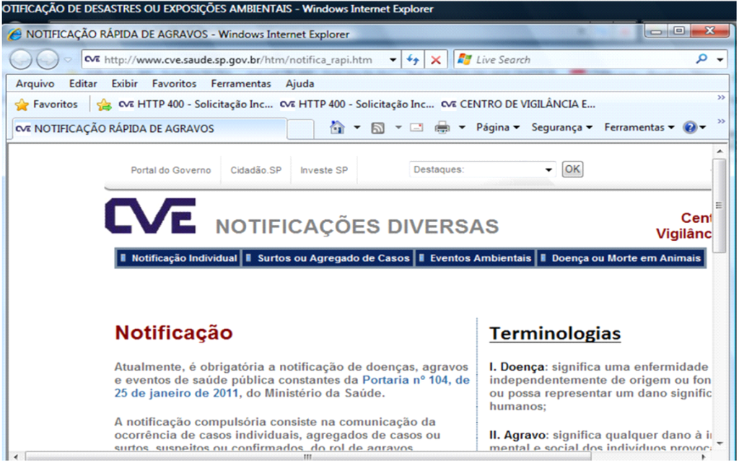Click the OK button next to Destaques
This screenshot has height=463, width=739.
point(572,169)
